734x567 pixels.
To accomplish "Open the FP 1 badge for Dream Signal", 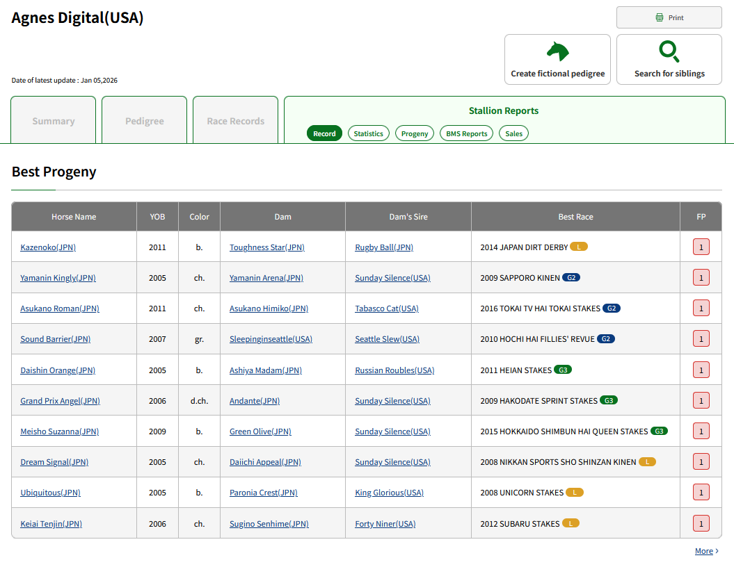I will pos(701,462).
